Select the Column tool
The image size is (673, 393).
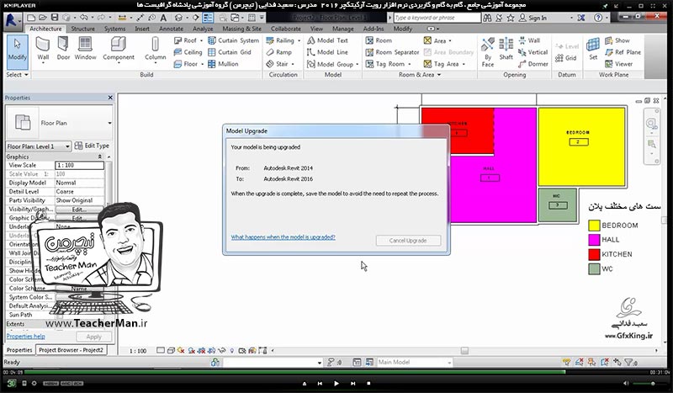155,49
